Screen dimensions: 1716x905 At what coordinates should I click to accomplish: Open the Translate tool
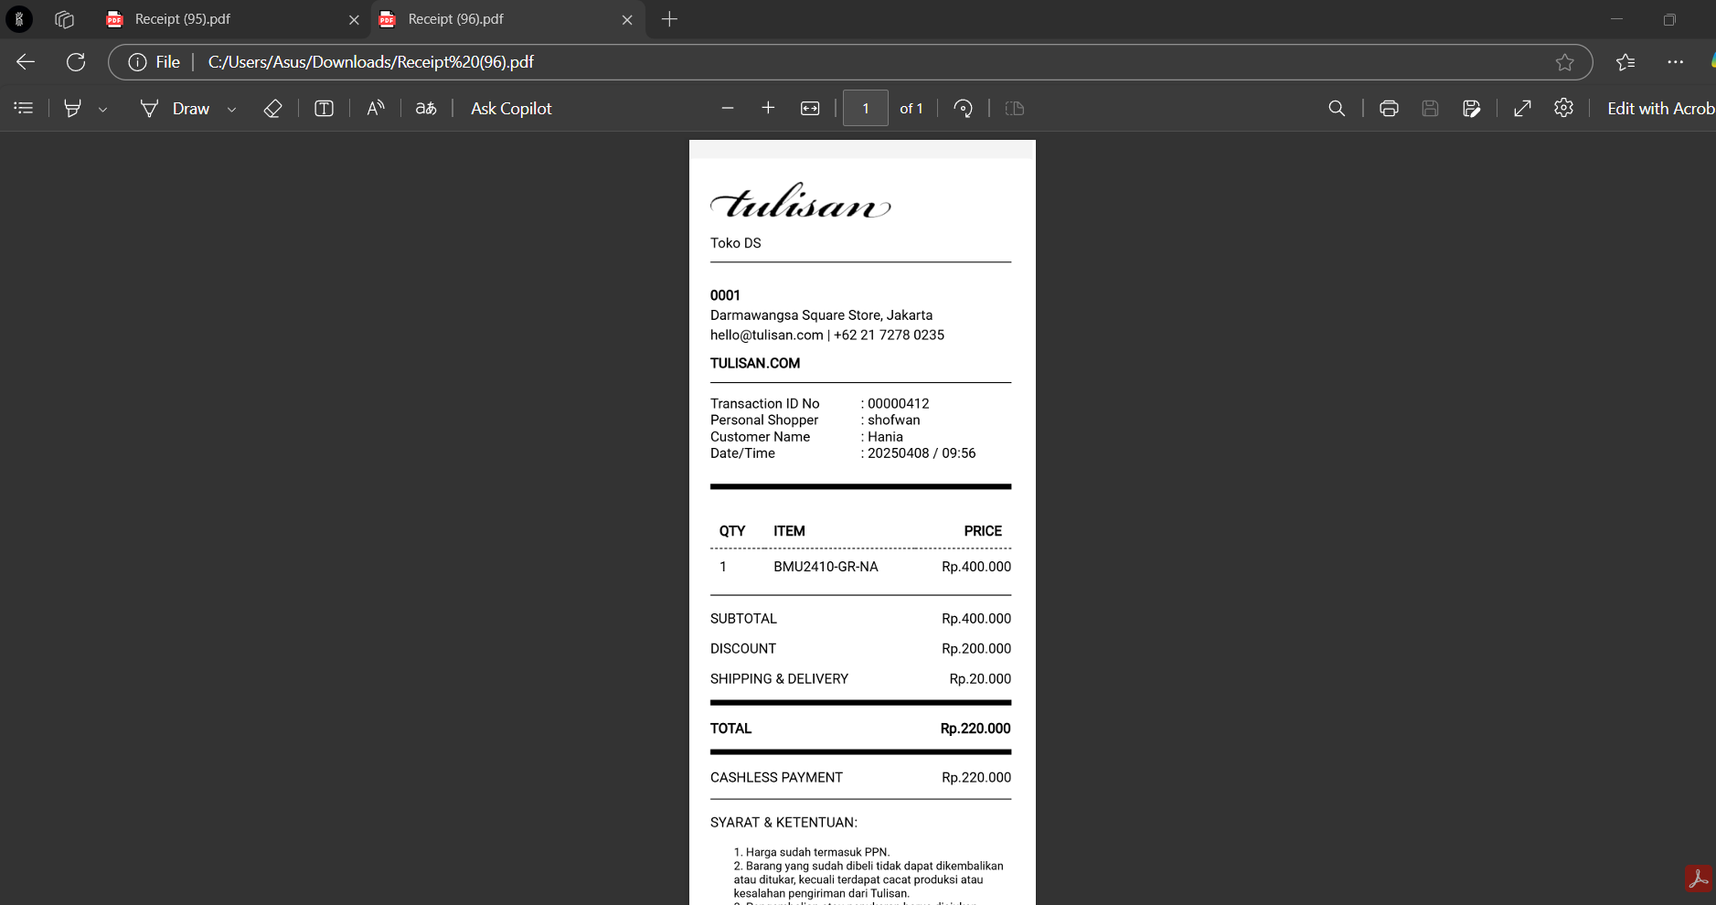426,108
